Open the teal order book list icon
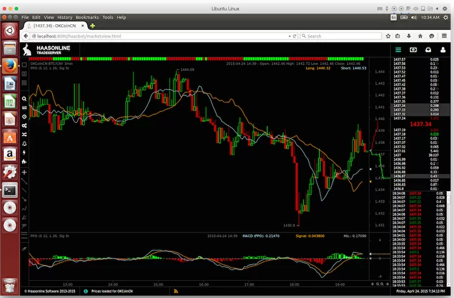The height and width of the screenshot is (298, 454). pos(399,50)
